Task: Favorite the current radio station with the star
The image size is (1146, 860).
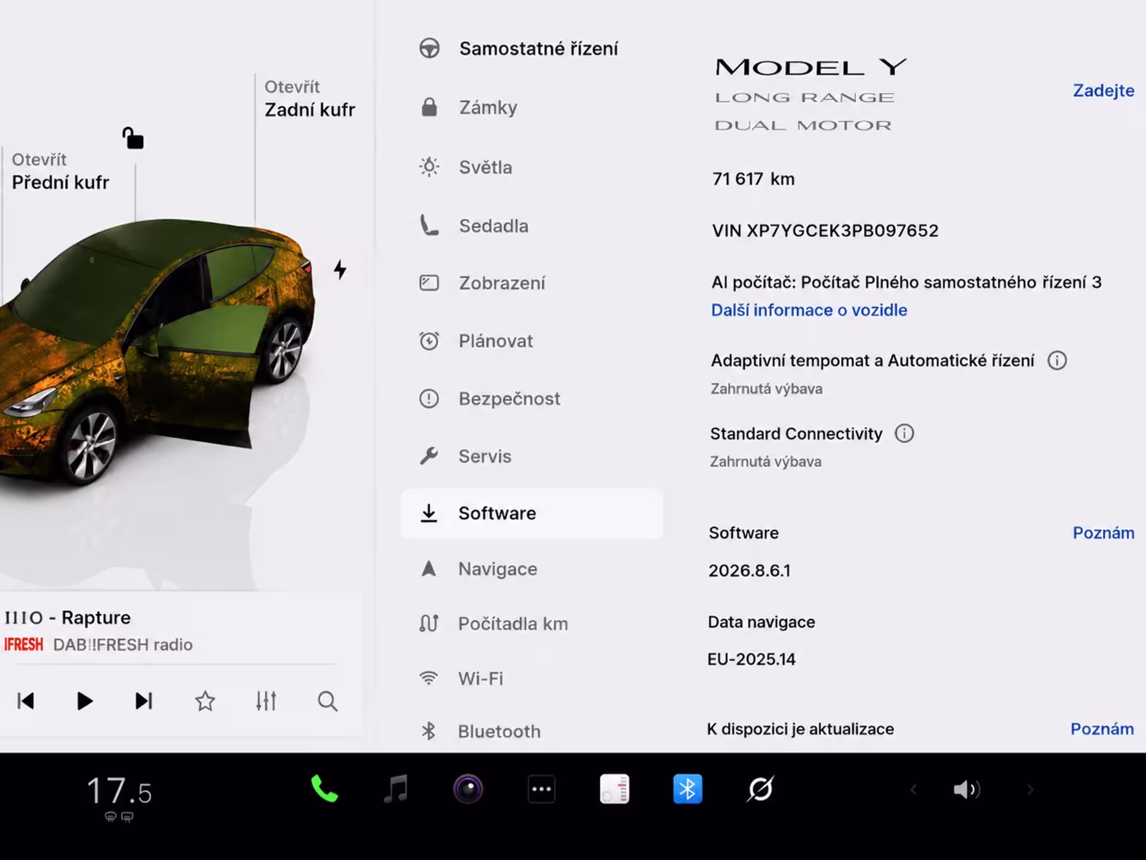Action: pyautogui.click(x=205, y=701)
